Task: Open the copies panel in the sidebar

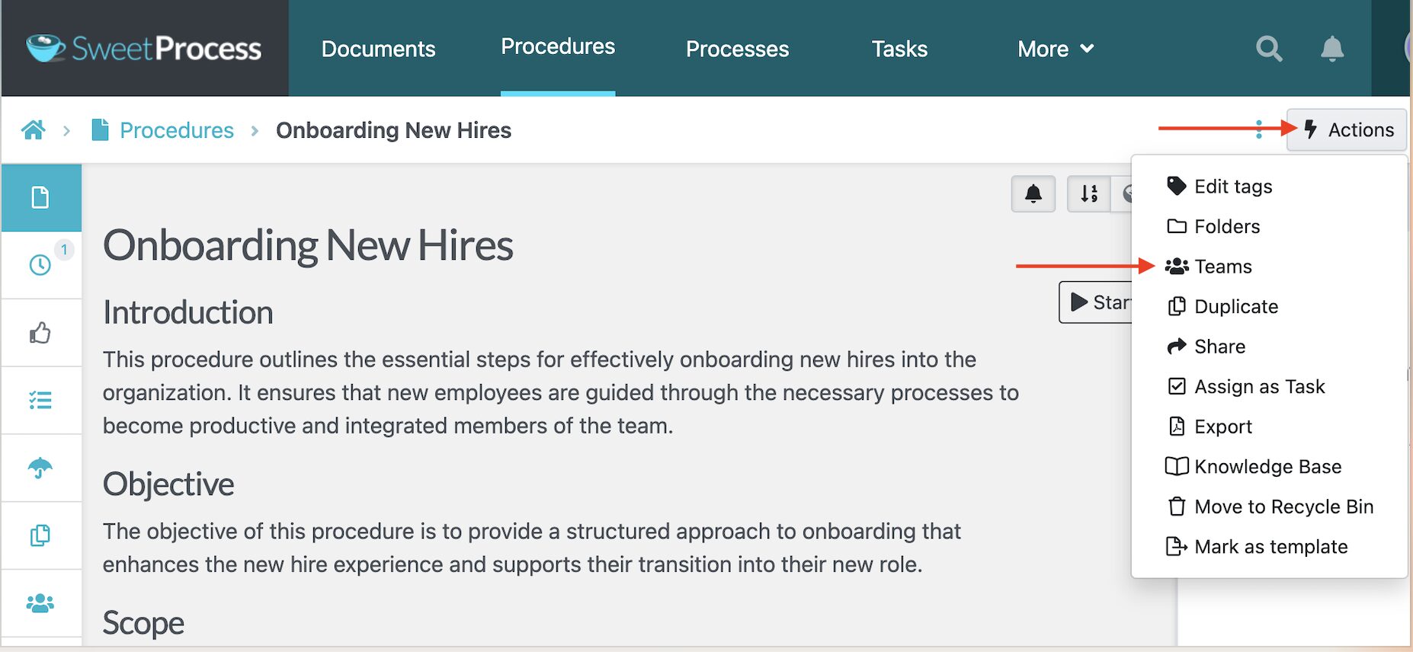Action: tap(40, 535)
